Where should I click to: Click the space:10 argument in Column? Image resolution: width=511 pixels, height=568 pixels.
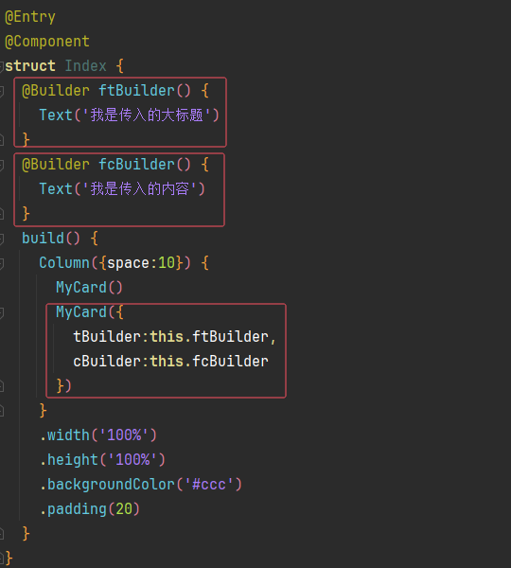coord(141,263)
